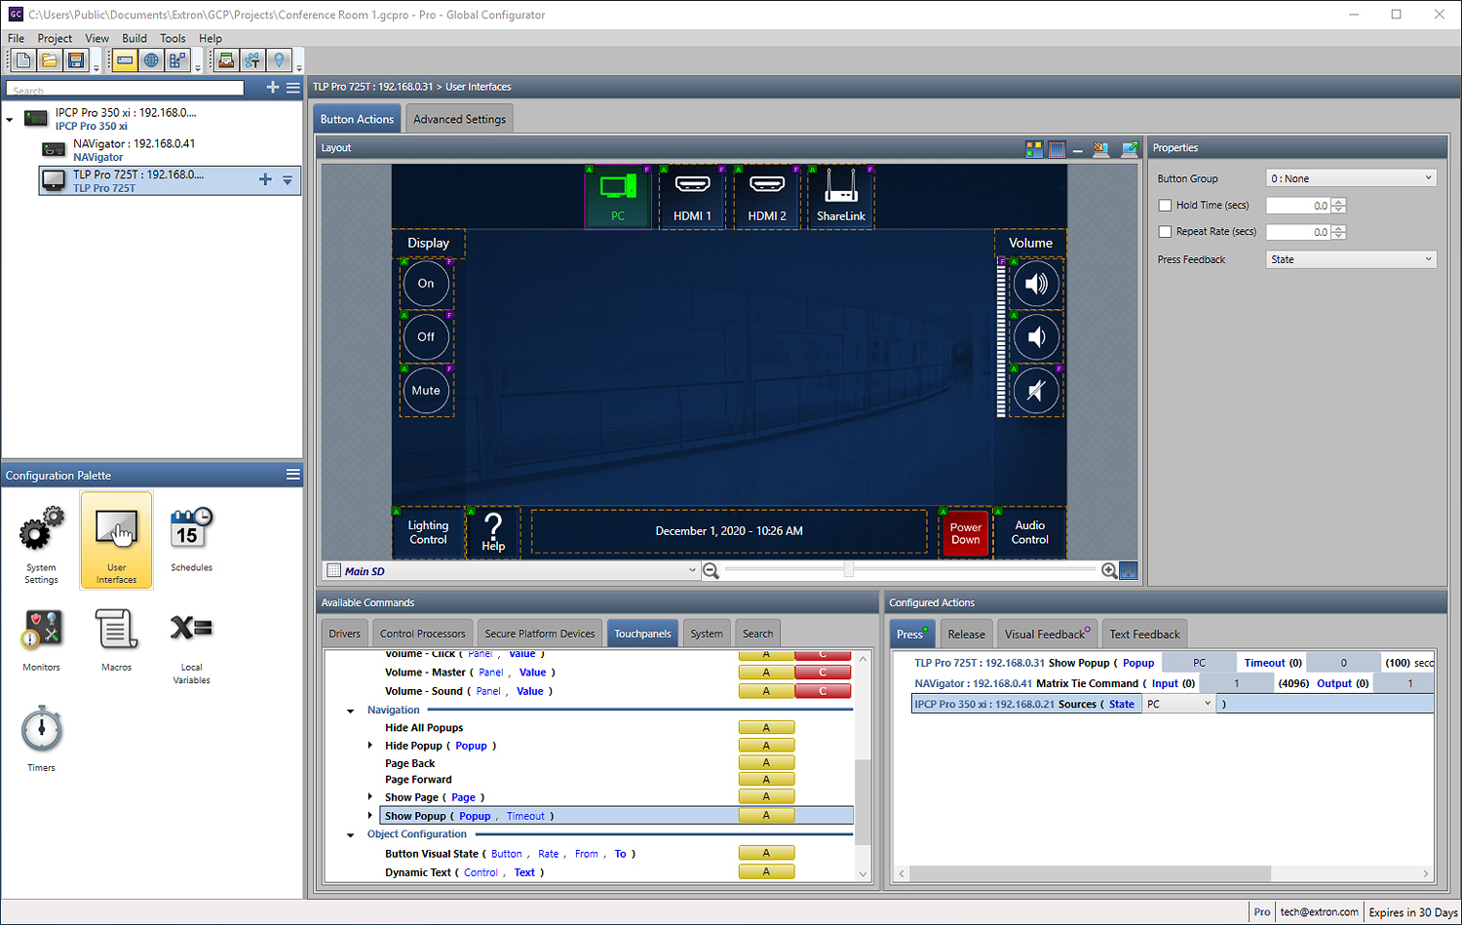Click the ShareLink source button in layout
The width and height of the screenshot is (1462, 925).
tap(840, 197)
